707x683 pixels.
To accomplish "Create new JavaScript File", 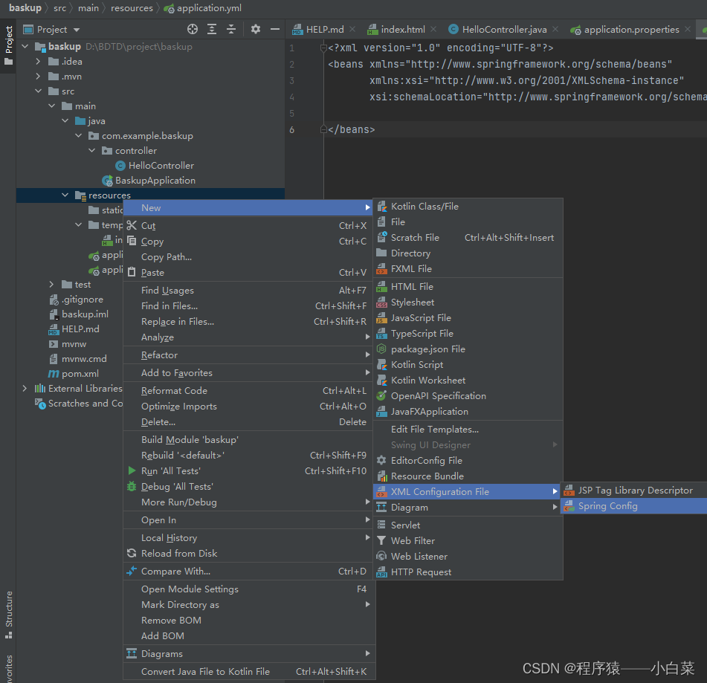I will (x=468, y=318).
